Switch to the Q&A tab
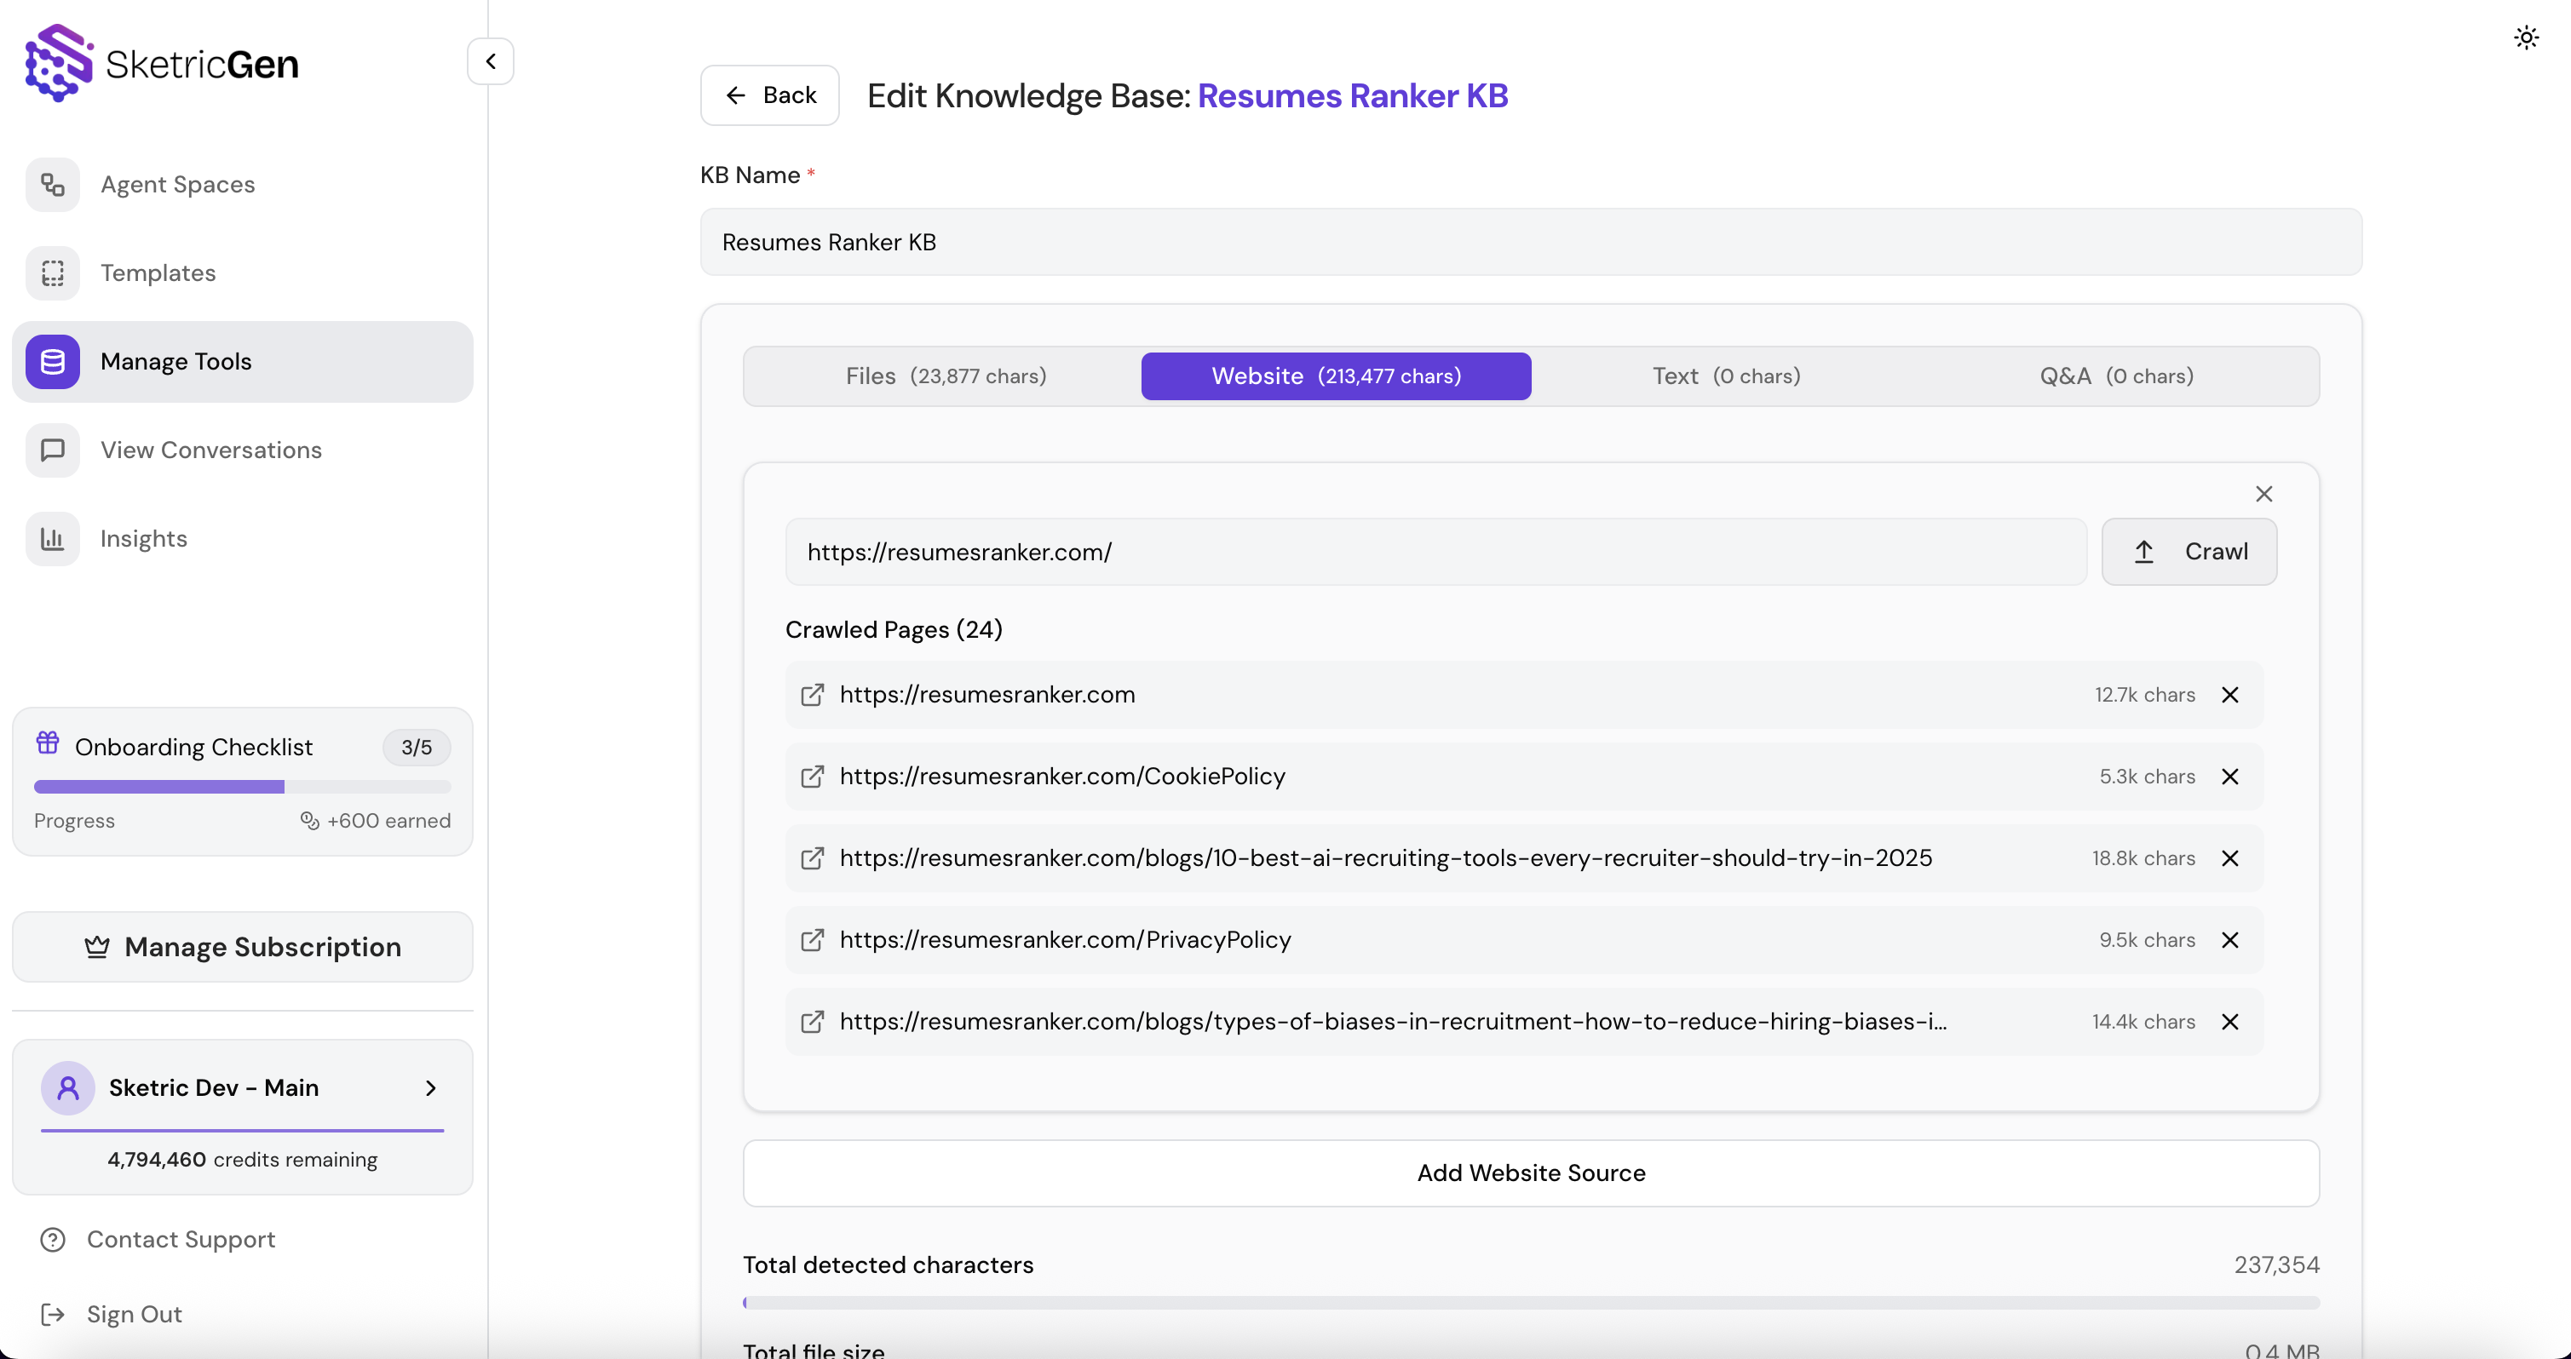This screenshot has width=2571, height=1359. 2116,376
